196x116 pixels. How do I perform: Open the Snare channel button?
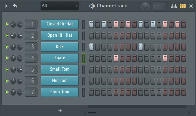click(60, 58)
